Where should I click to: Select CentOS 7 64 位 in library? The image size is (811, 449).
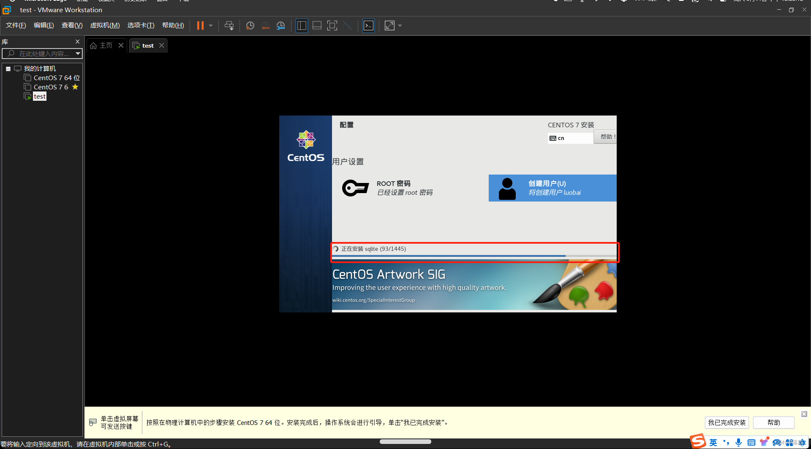(57, 78)
